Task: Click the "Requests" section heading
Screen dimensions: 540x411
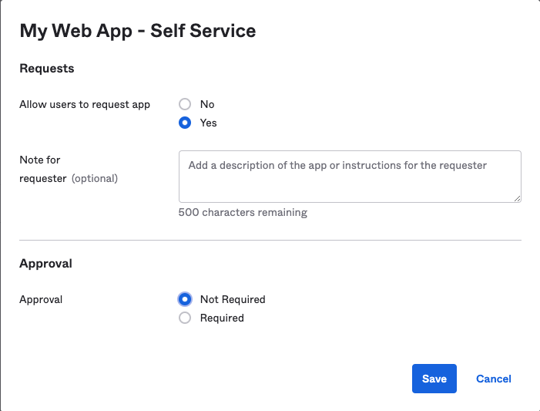Action: pos(47,69)
